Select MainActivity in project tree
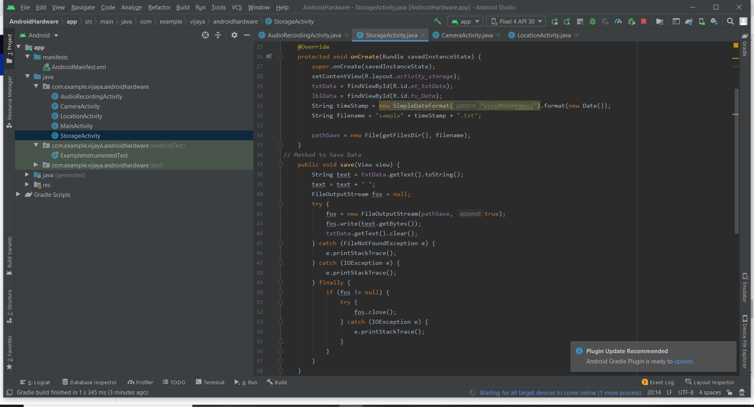 [x=77, y=126]
